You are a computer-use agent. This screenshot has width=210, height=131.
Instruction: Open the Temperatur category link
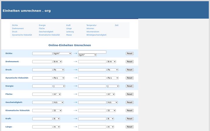click(91, 25)
